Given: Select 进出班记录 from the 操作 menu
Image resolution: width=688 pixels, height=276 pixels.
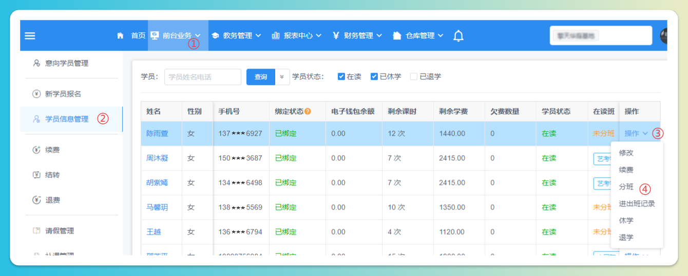Looking at the screenshot, I should (x=637, y=203).
